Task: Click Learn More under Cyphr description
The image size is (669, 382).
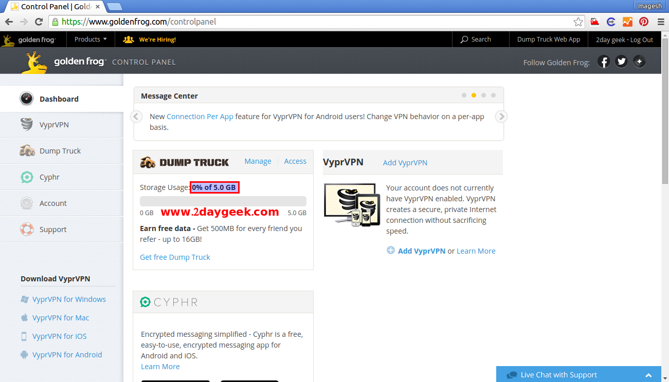Action: point(160,367)
